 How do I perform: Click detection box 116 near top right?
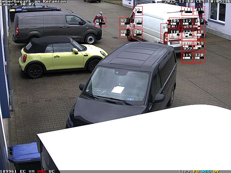click(199, 11)
